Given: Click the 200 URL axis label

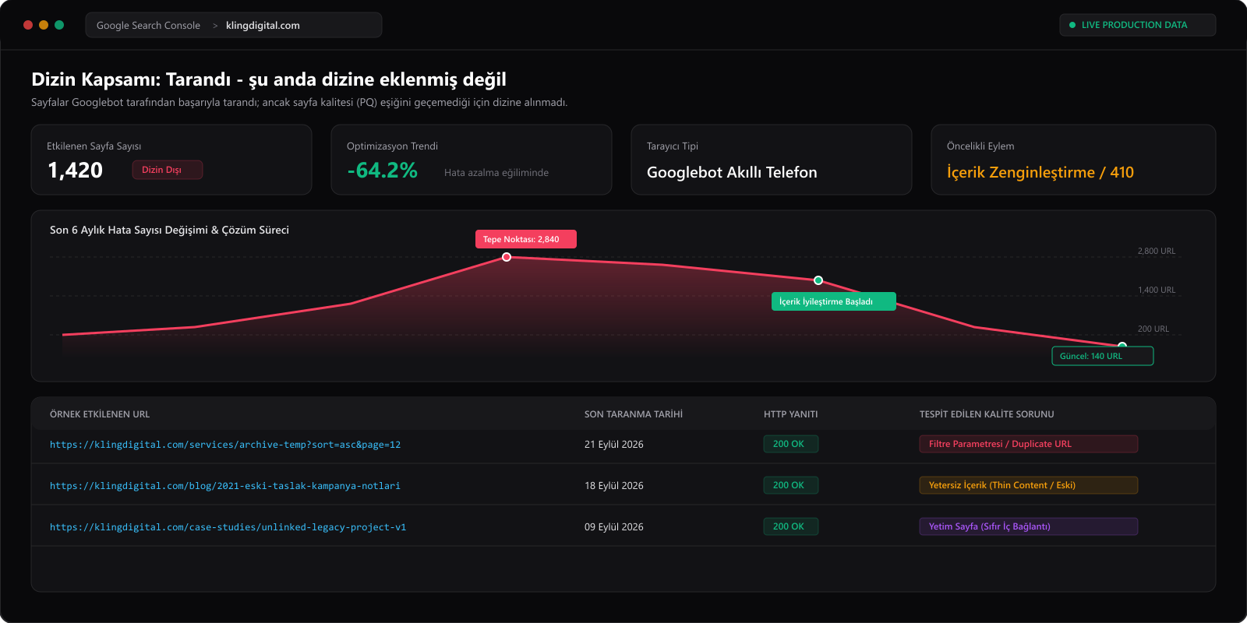Looking at the screenshot, I should point(1153,329).
